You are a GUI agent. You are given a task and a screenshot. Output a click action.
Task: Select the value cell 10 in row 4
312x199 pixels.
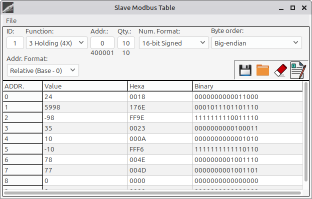pyautogui.click(x=85, y=138)
